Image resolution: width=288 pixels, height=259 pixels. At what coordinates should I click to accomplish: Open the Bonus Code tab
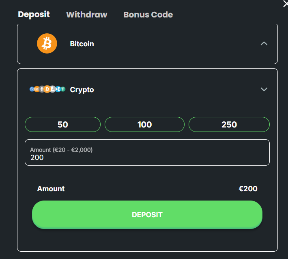[148, 15]
